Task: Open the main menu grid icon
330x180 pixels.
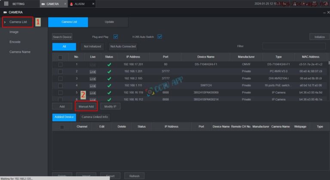Action: tap(6, 3)
